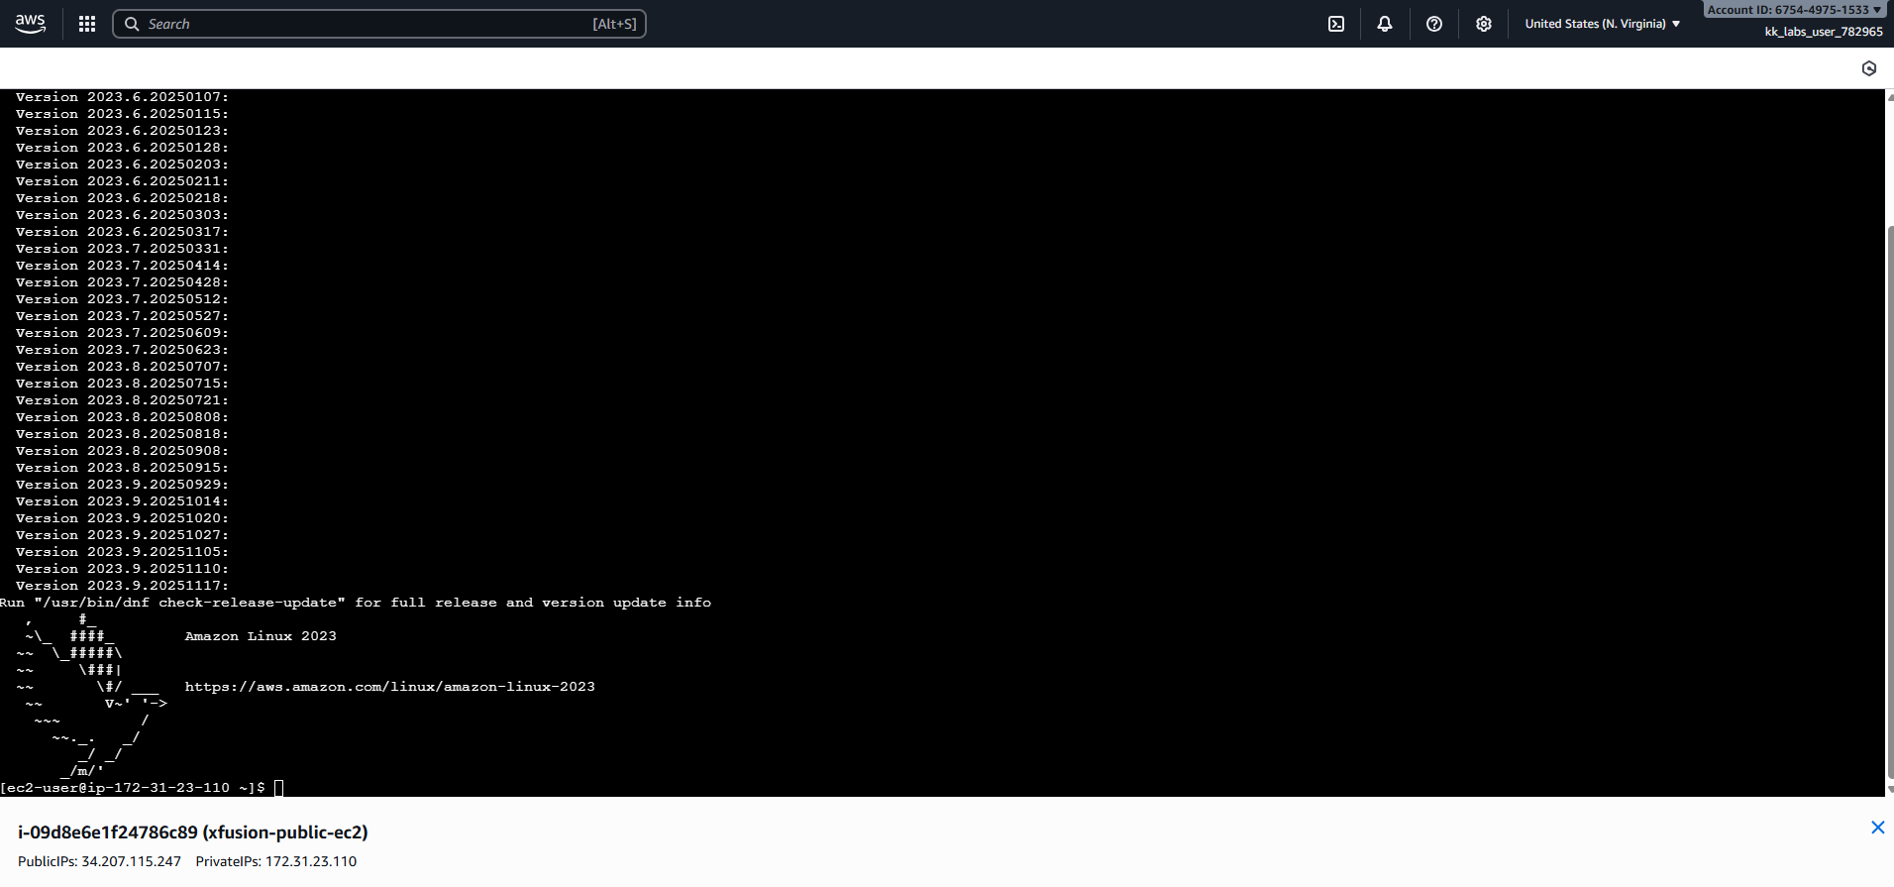This screenshot has width=1894, height=887.
Task: Click the line Version 2023.7.20250527
Action: pyautogui.click(x=122, y=316)
